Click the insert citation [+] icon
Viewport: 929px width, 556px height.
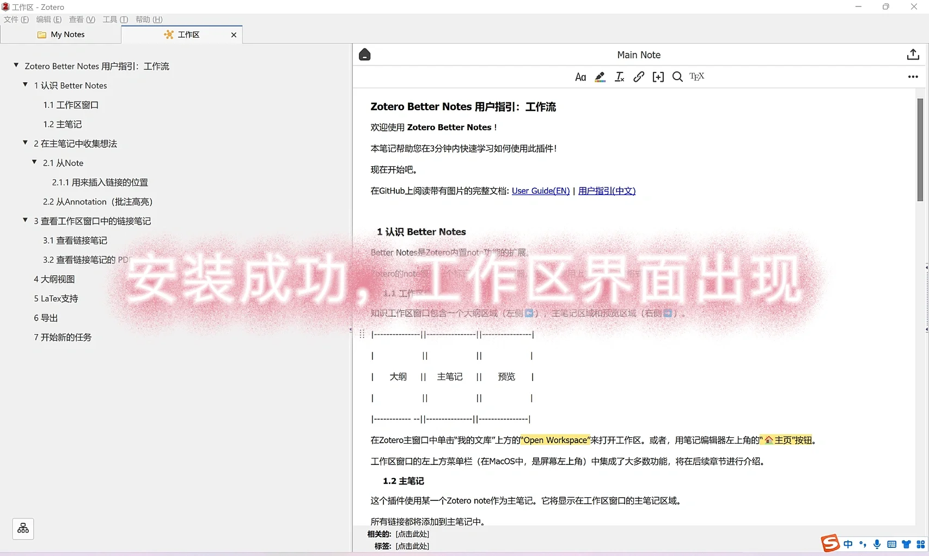658,77
